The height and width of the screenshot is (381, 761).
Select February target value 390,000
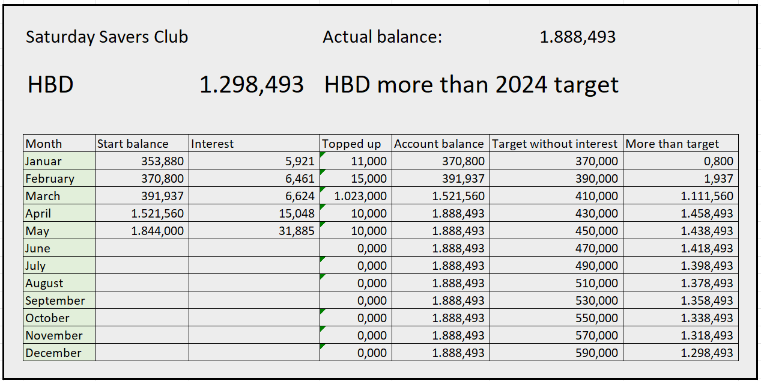click(556, 178)
